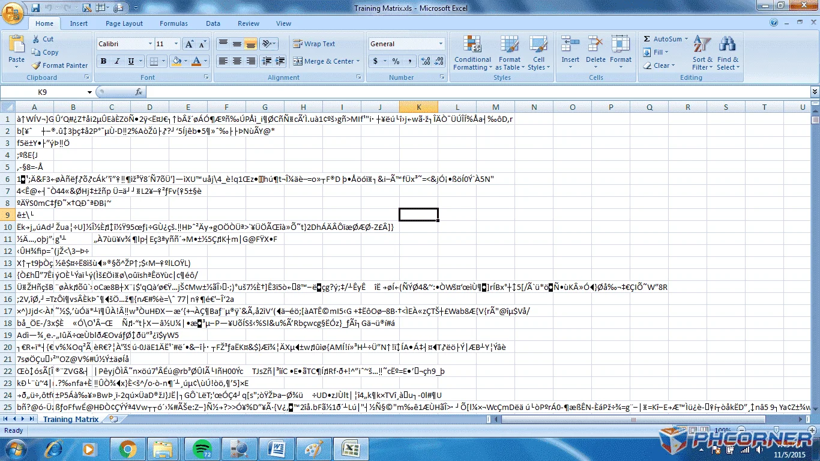
Task: Click the Clear button
Action: pos(659,65)
